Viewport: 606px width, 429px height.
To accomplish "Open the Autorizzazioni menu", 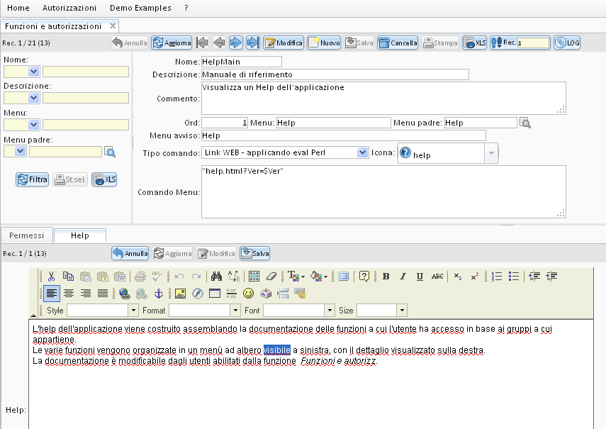I will click(69, 8).
